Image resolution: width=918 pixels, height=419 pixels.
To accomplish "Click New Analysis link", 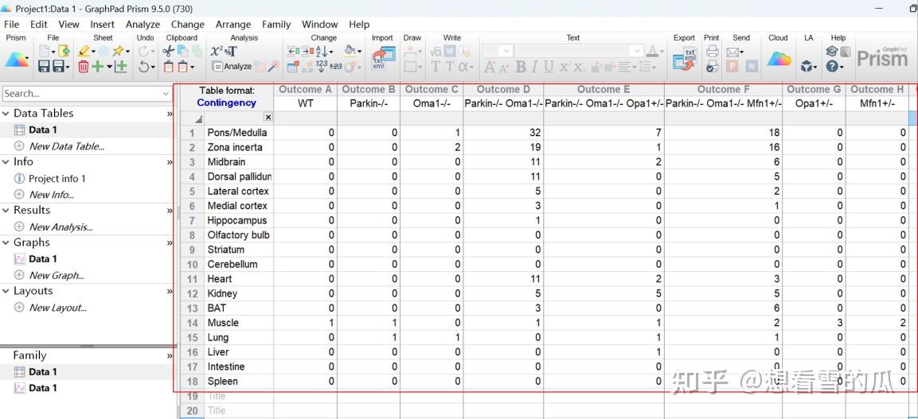I will (61, 227).
